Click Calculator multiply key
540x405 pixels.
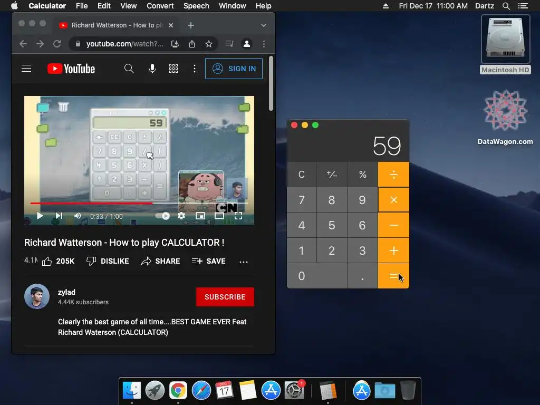[393, 200]
